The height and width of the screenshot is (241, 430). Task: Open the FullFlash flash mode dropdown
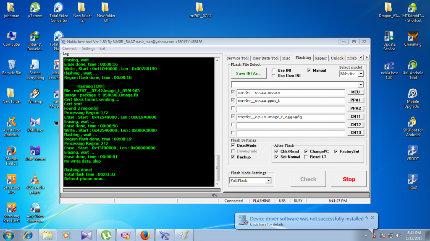(x=269, y=181)
